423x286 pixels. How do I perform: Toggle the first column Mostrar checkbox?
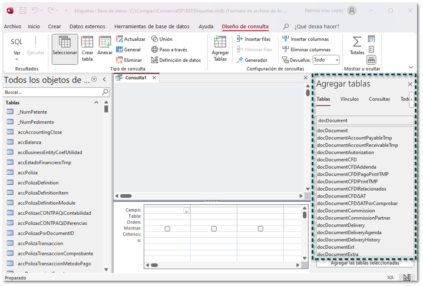coord(167,228)
